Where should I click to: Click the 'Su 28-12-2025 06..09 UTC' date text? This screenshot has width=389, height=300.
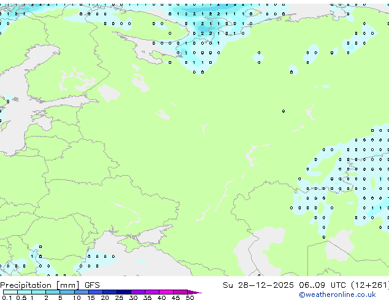coord(284,285)
